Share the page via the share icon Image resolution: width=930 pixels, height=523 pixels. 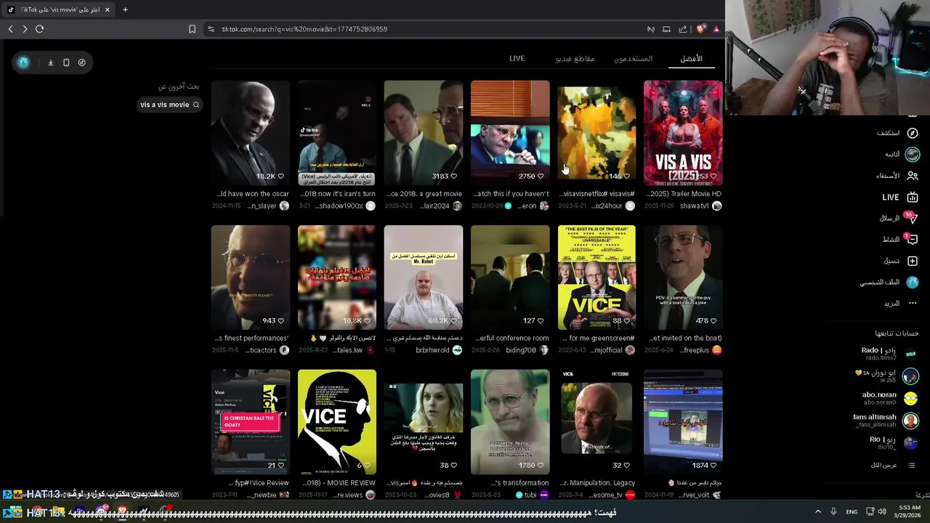tap(683, 29)
